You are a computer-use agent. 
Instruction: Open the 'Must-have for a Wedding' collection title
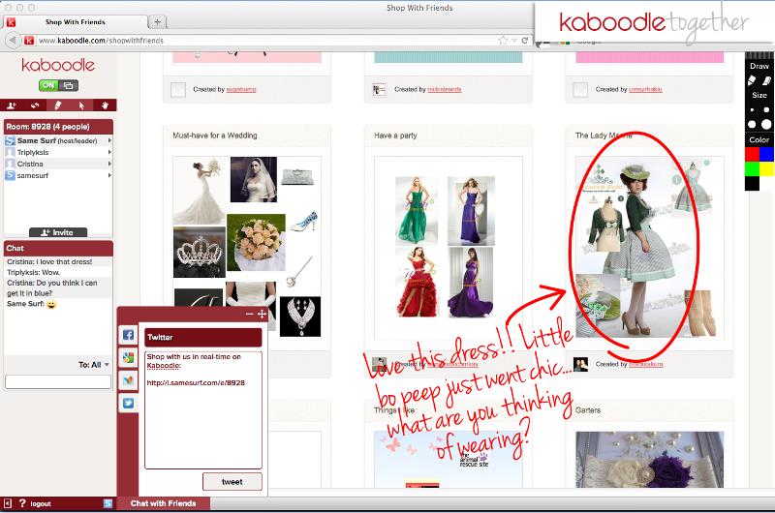pyautogui.click(x=215, y=136)
